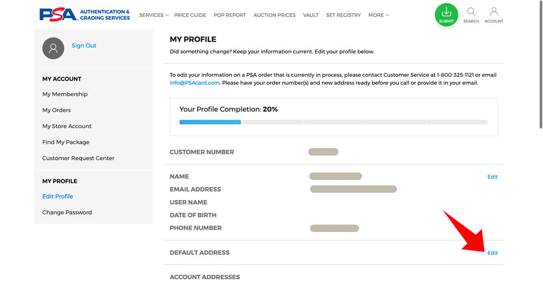The height and width of the screenshot is (287, 543).
Task: Click the user avatar icon
Action: (x=53, y=48)
